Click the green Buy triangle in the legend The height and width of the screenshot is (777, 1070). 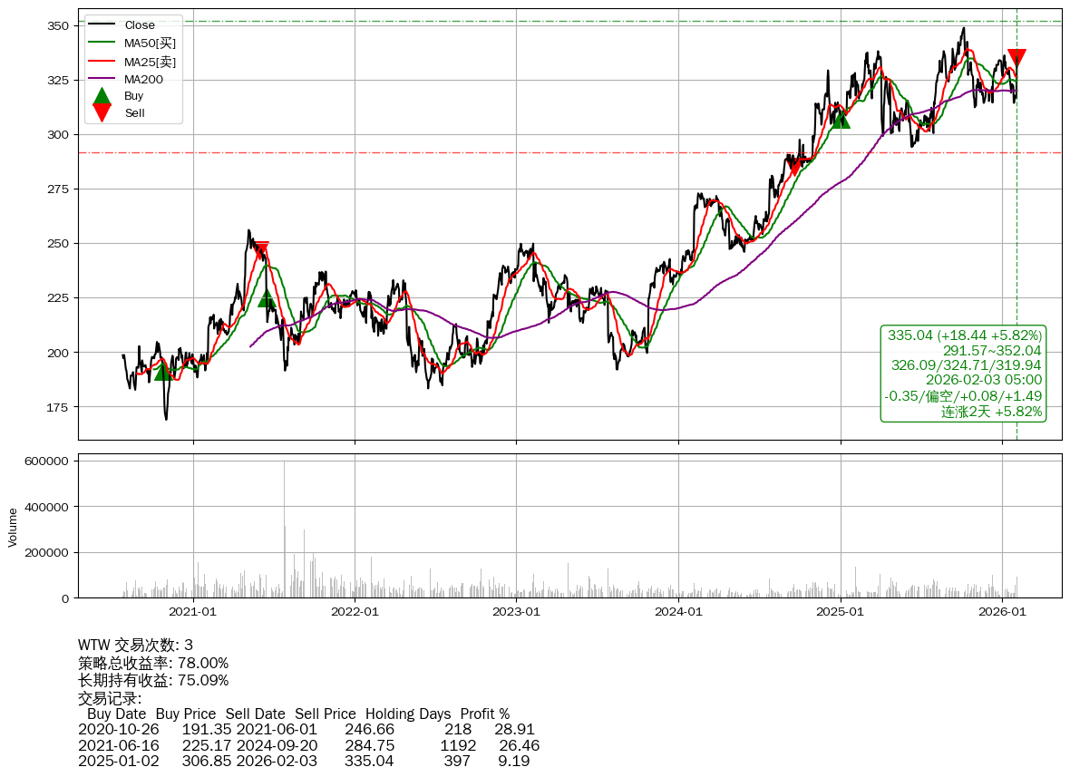point(102,95)
